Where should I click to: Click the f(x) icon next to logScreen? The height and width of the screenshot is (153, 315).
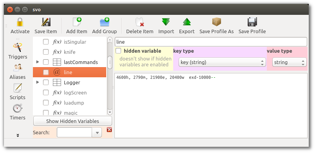[x=57, y=93]
